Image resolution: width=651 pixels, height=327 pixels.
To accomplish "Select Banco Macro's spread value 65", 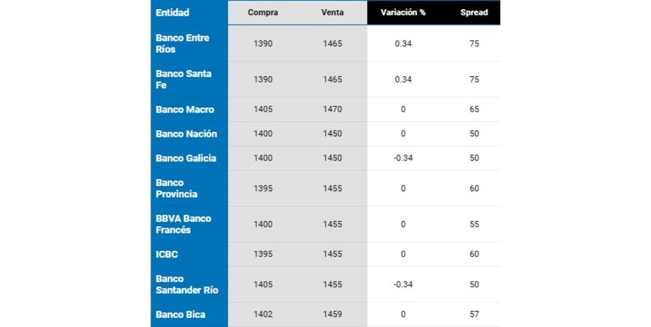I will pyautogui.click(x=474, y=110).
